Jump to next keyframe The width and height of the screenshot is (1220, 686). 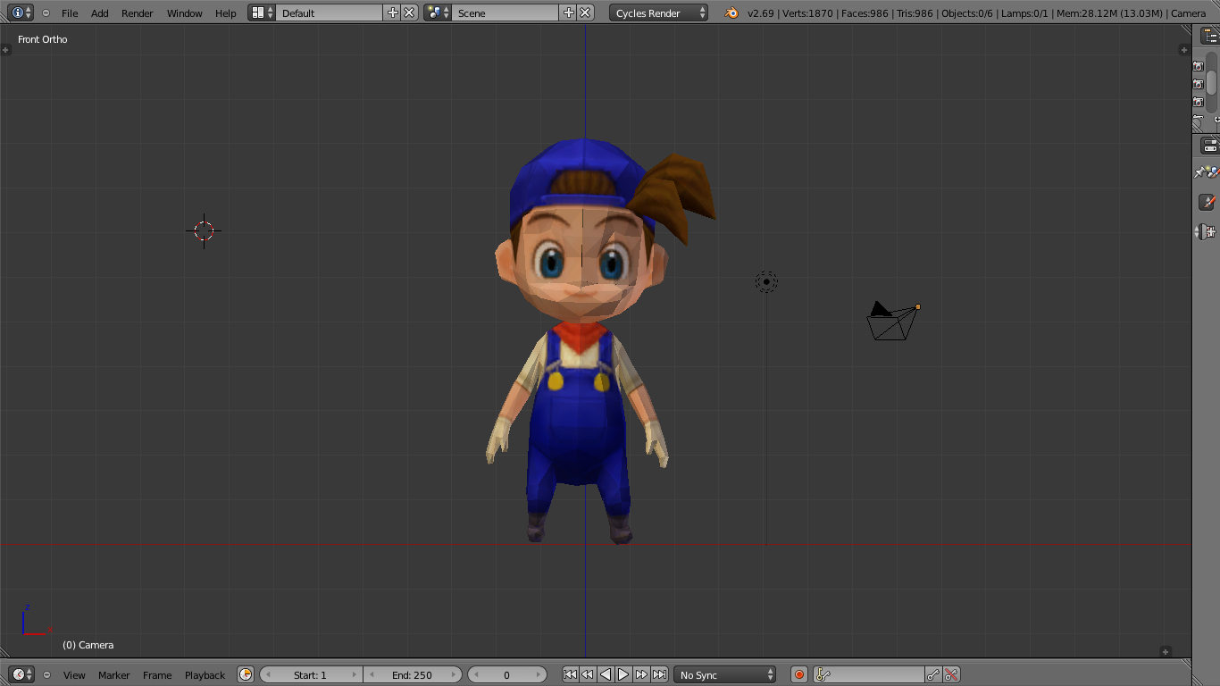click(641, 674)
